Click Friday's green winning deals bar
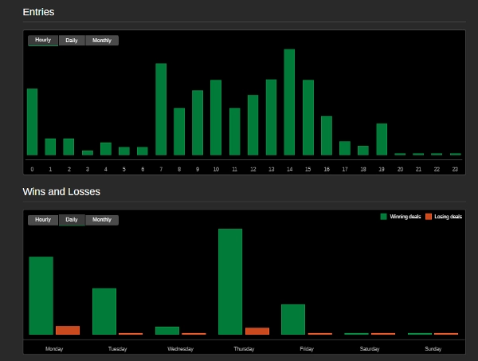This screenshot has width=478, height=361. click(293, 320)
